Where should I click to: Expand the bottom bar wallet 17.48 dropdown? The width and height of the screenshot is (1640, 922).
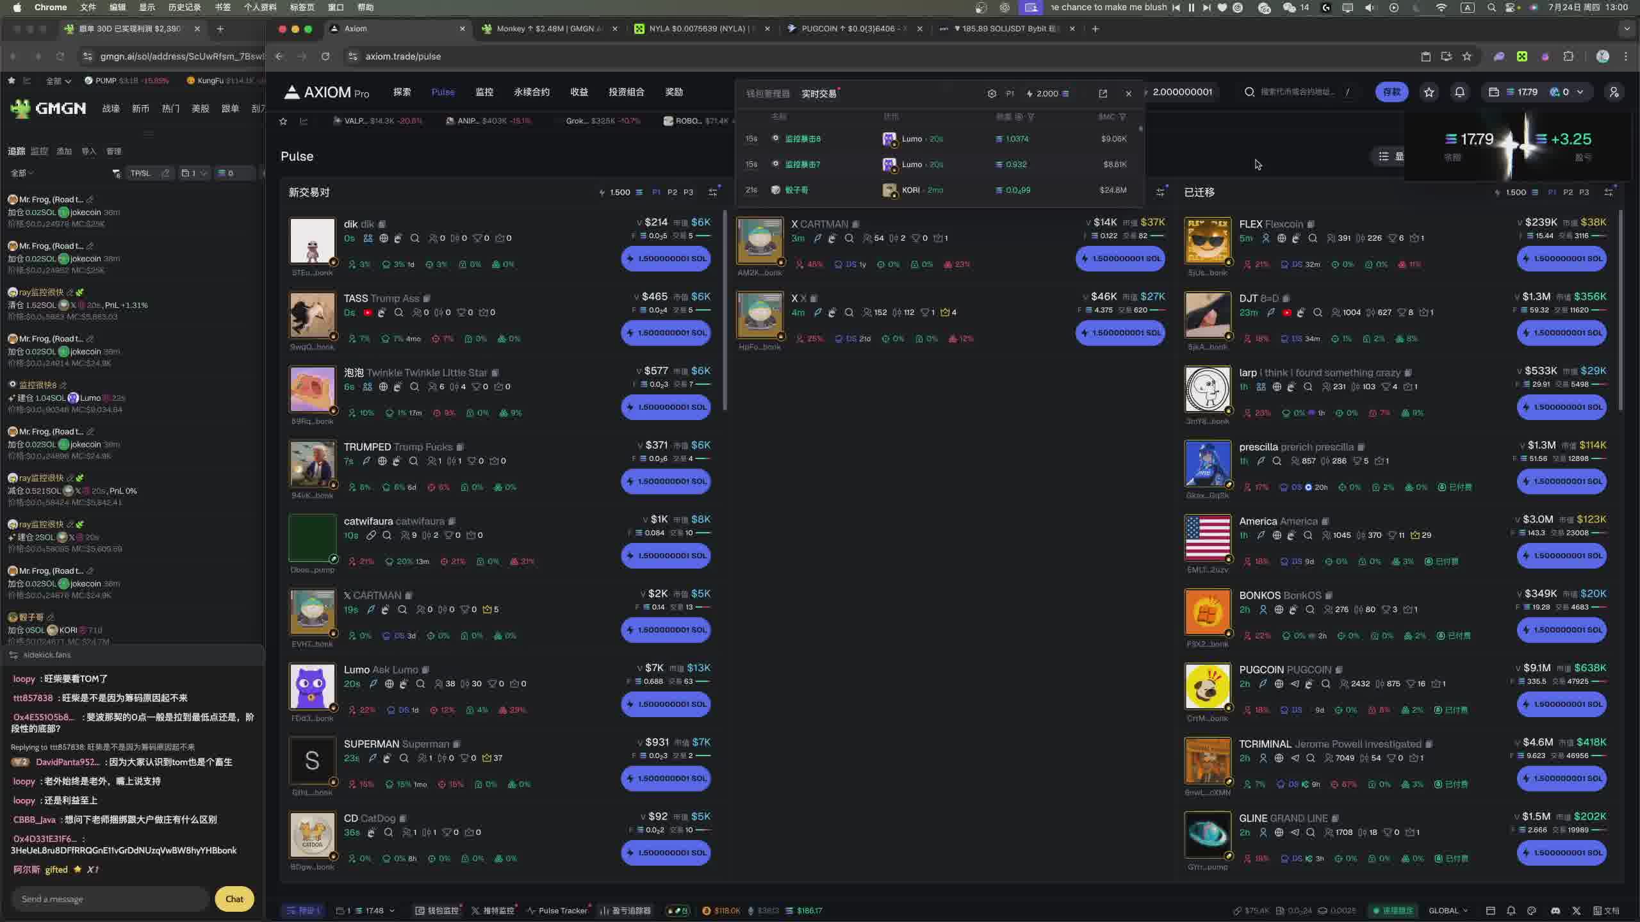point(366,910)
